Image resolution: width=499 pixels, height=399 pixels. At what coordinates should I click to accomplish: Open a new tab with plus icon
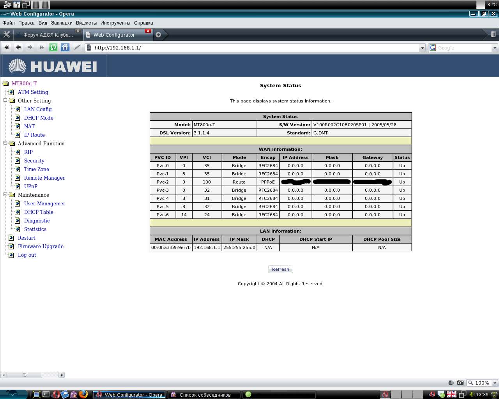[x=158, y=35]
